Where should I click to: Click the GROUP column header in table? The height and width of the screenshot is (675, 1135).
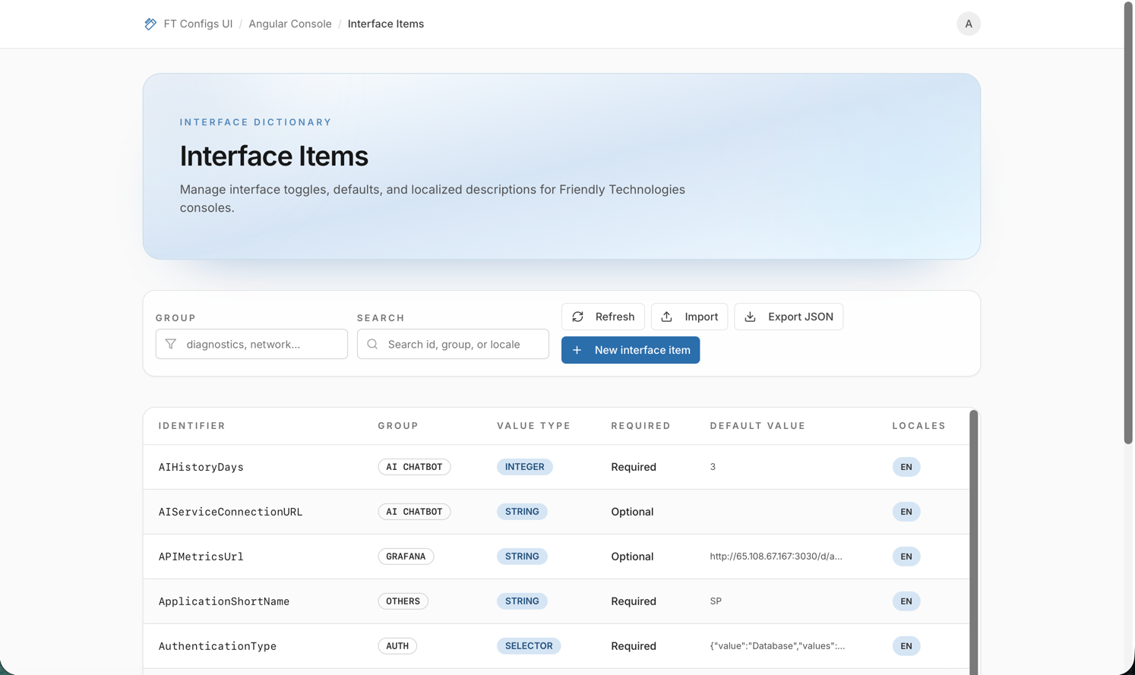pos(398,426)
